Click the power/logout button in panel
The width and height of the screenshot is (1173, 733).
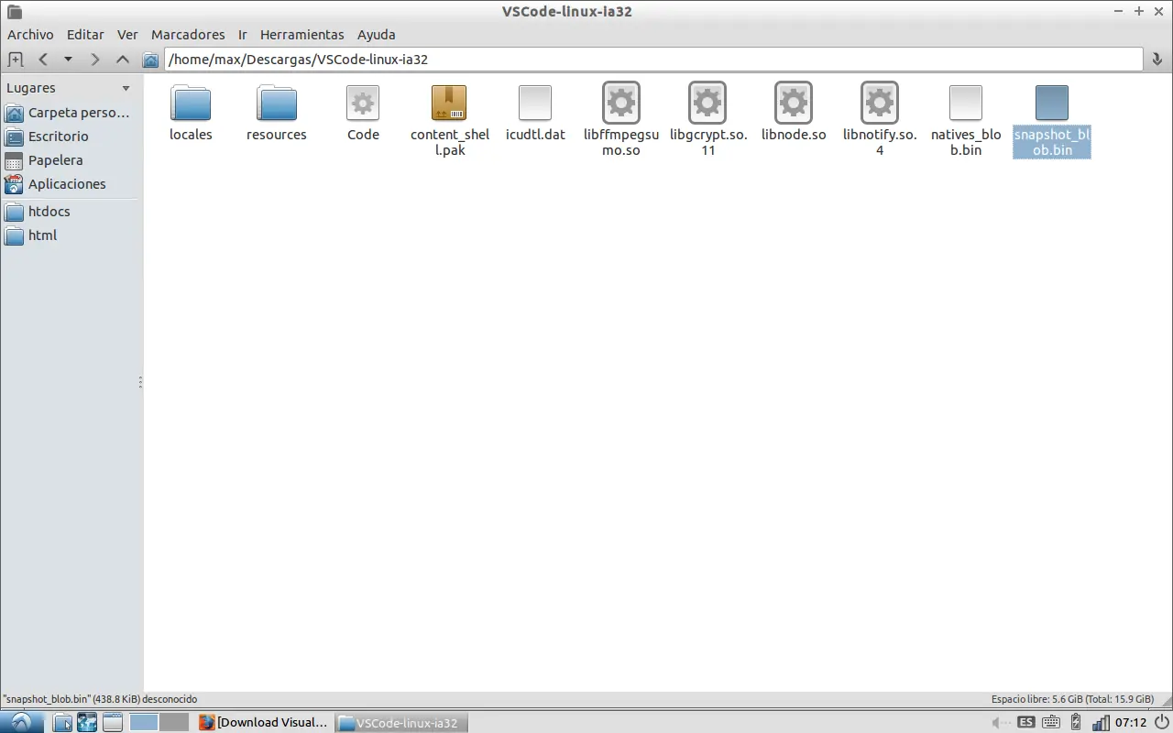[1161, 722]
